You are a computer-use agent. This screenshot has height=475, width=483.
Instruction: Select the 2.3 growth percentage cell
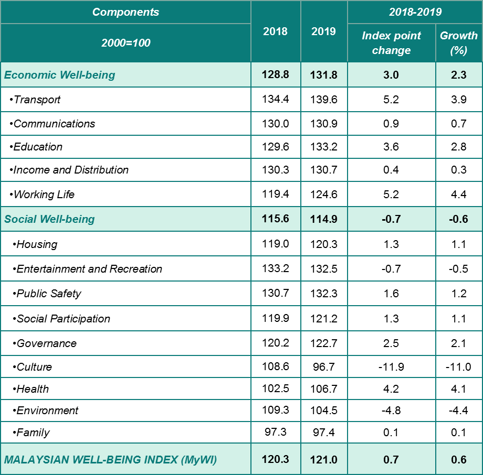point(458,75)
